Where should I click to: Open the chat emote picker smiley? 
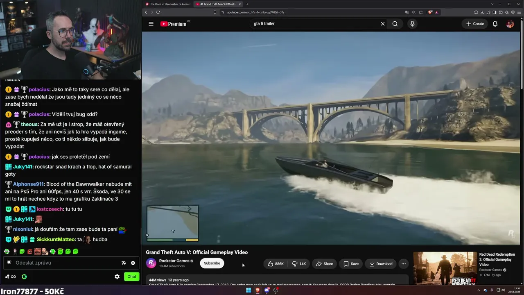(133, 263)
